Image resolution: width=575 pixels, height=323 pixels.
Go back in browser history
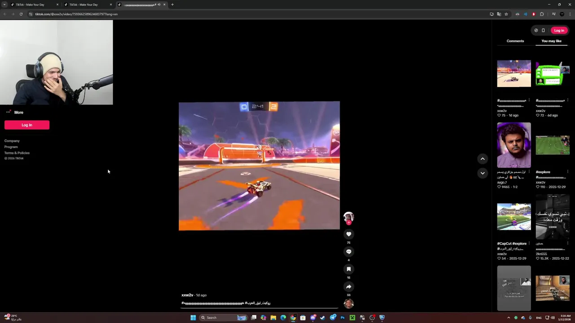pos(4,14)
